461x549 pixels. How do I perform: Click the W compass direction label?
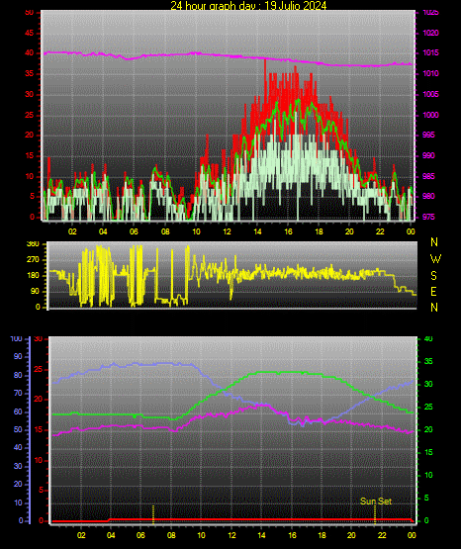click(x=435, y=259)
